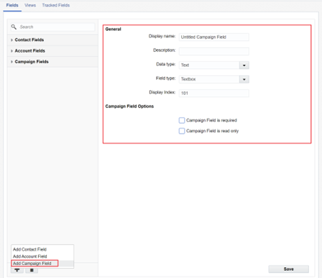Choose Add Campaign Field from menu
The height and width of the screenshot is (278, 322).
click(32, 264)
